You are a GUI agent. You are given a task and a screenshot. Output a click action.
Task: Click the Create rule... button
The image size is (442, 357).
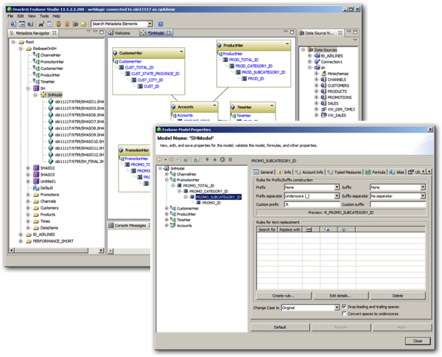284,296
